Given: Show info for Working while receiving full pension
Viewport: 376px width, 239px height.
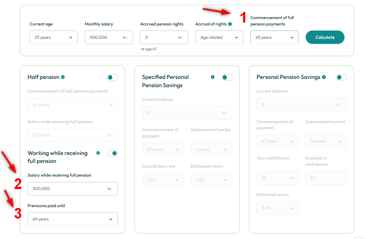Looking at the screenshot, I should 98,153.
